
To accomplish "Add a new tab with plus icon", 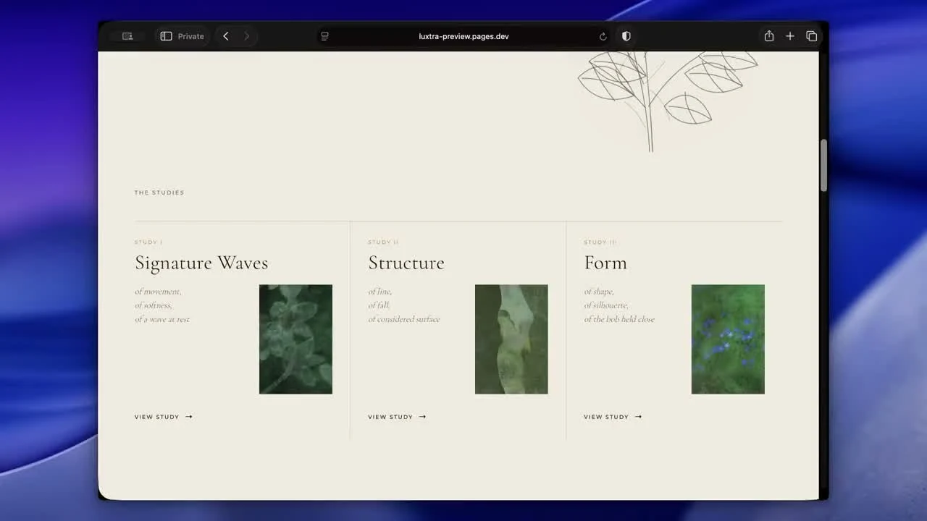I will coord(790,36).
